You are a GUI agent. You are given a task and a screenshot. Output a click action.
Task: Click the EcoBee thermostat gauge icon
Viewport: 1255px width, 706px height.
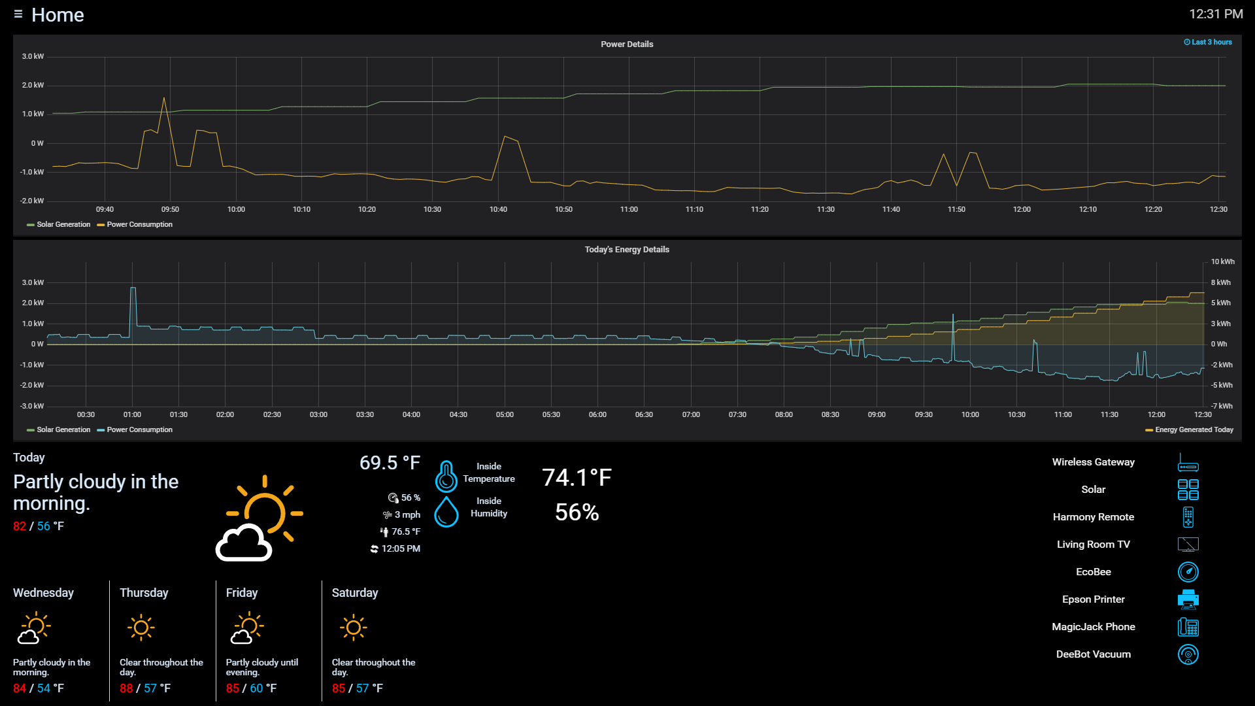(x=1188, y=572)
